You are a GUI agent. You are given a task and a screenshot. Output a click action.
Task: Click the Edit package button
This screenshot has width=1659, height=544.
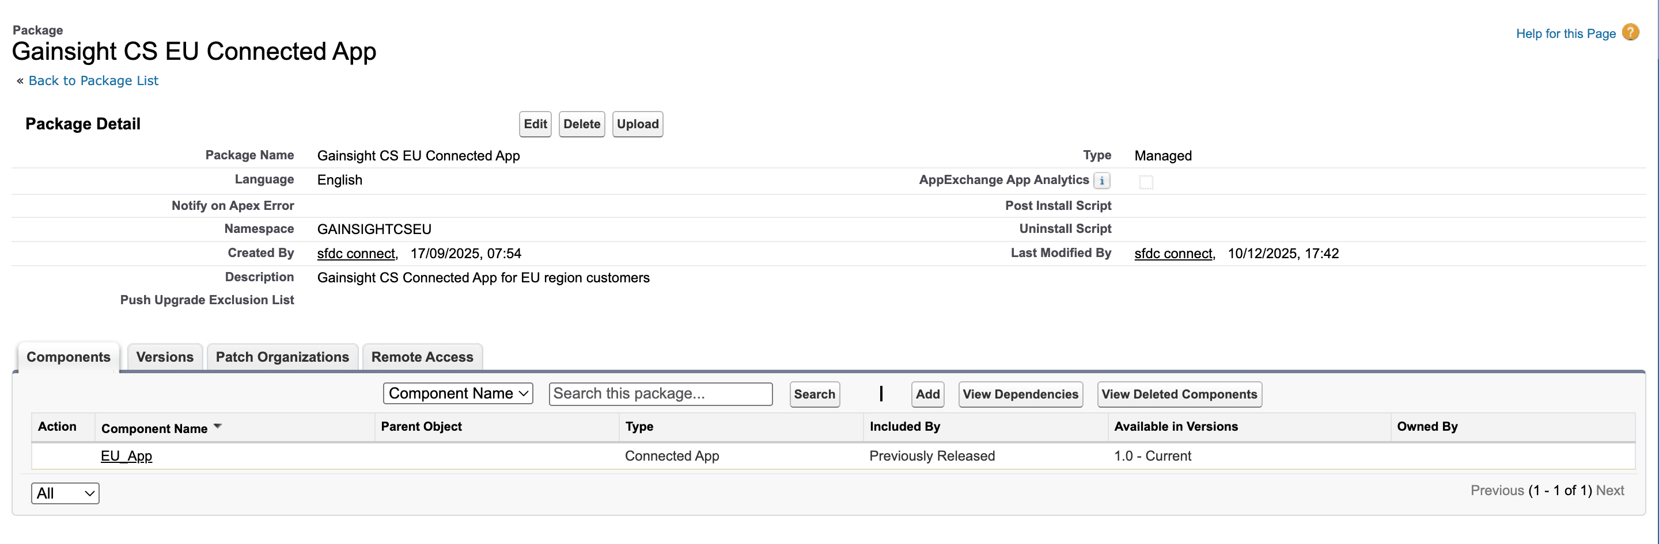tap(535, 124)
